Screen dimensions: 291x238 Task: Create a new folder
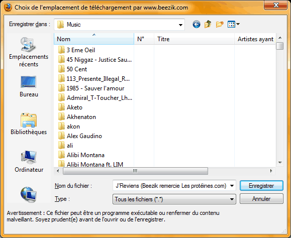click(x=220, y=24)
